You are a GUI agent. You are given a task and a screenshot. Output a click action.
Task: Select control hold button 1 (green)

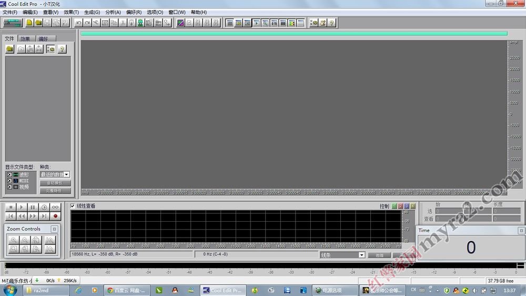tap(394, 206)
